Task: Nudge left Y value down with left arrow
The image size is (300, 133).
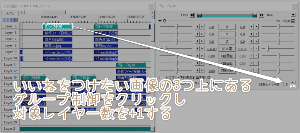Action: click(197, 34)
